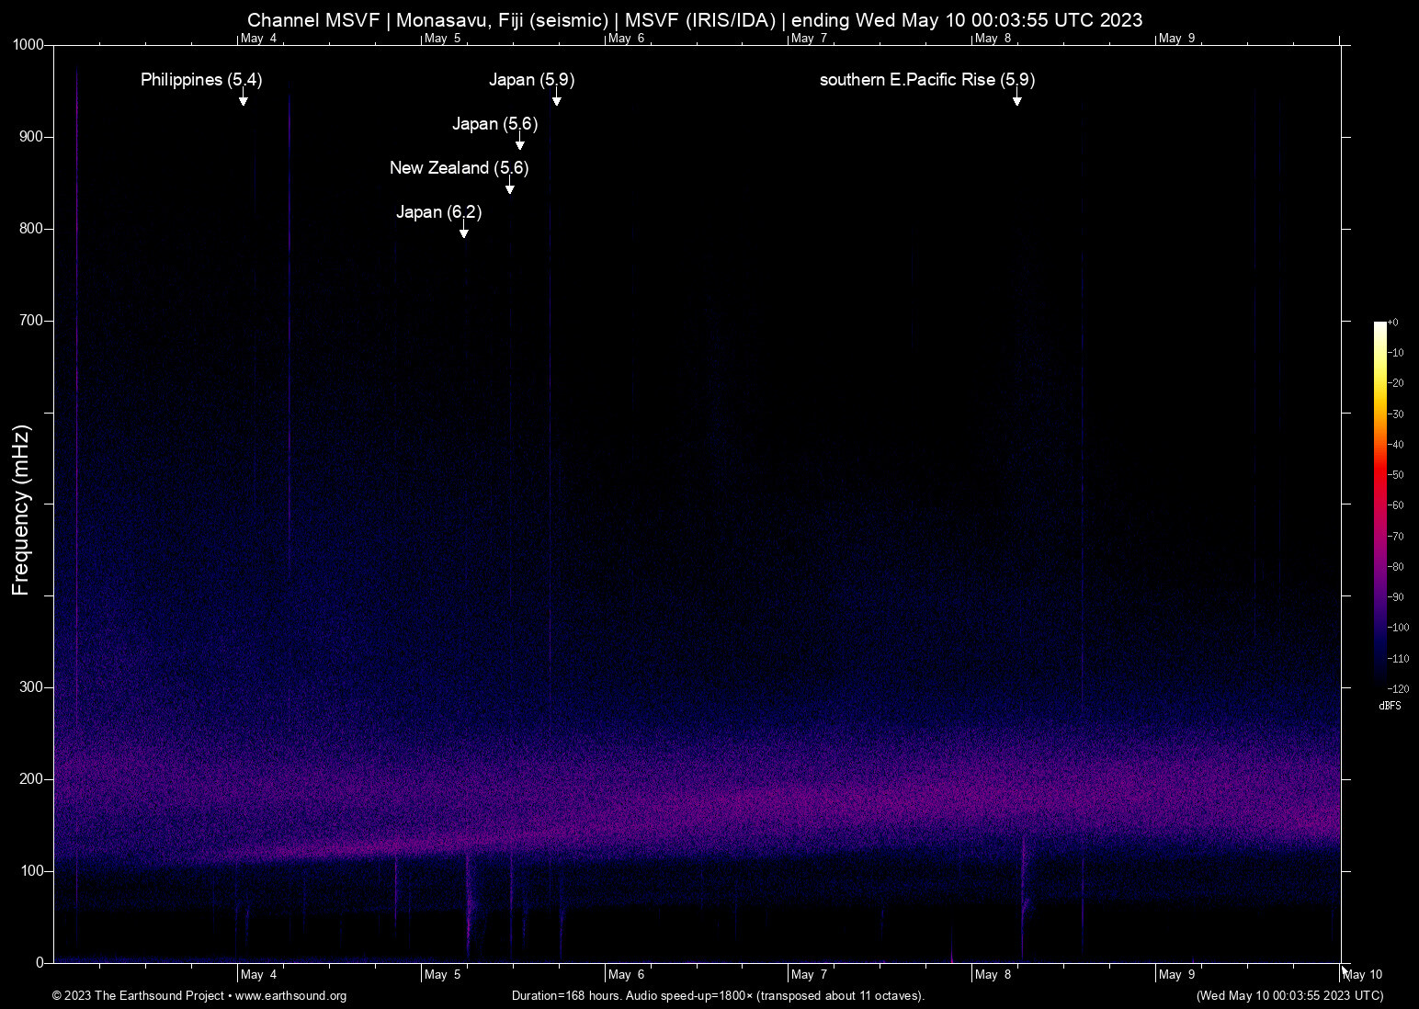Click the May 10 label on bottom axis

point(1363,975)
